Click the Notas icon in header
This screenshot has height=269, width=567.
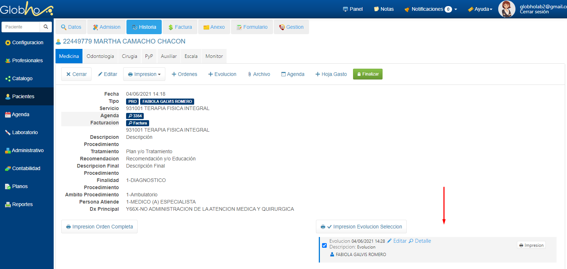[x=376, y=9]
